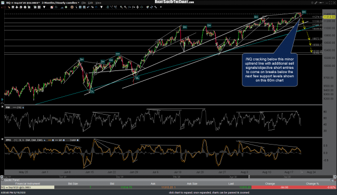Close the Quote Panel with its red X
The image size is (337, 195).
point(335,180)
